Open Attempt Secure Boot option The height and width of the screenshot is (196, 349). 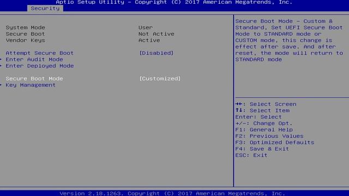(40, 53)
